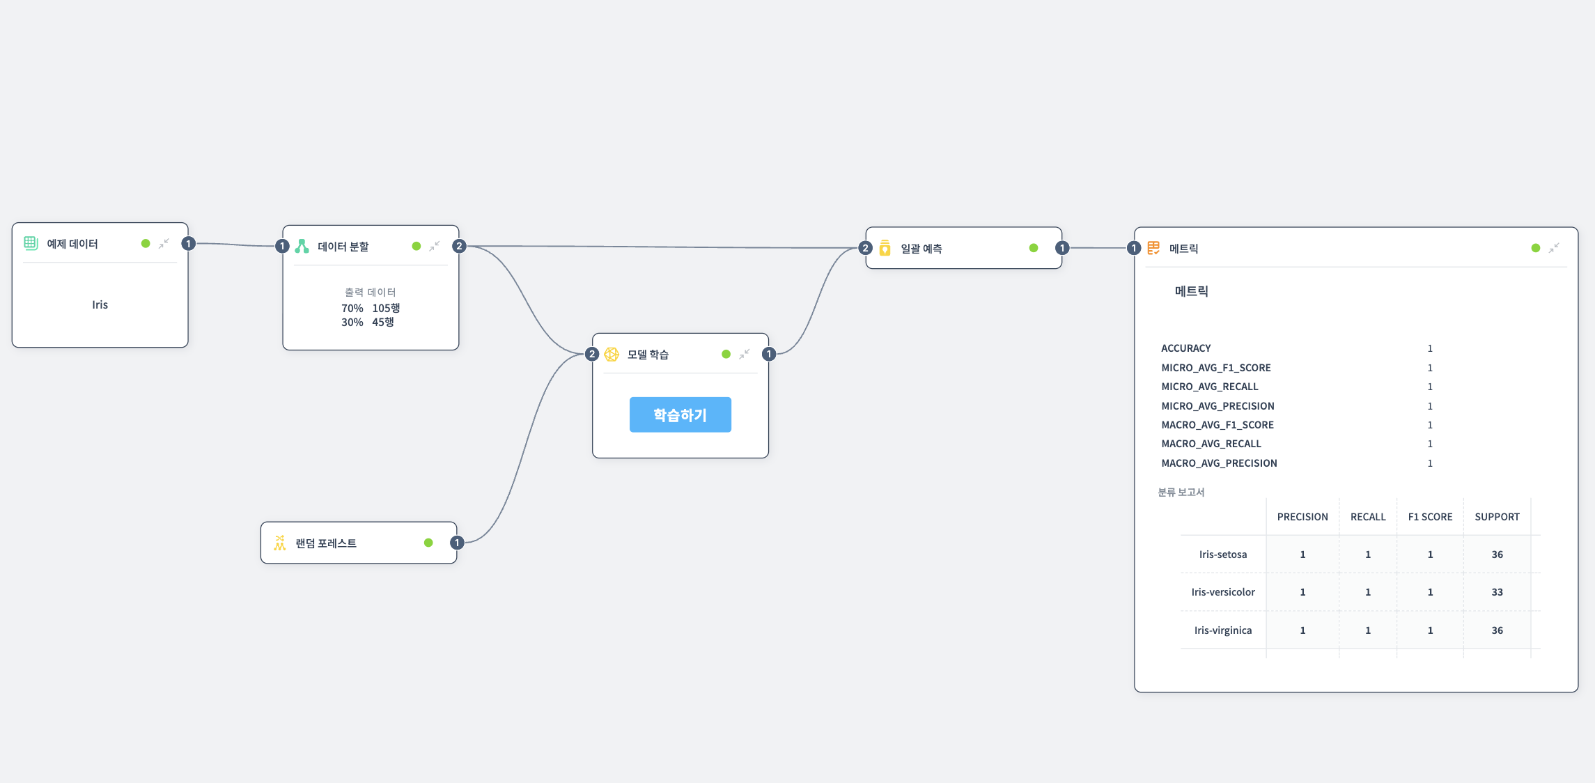Click the 랜덤 포레스트 tree icon
Viewport: 1595px width, 783px height.
(x=280, y=543)
